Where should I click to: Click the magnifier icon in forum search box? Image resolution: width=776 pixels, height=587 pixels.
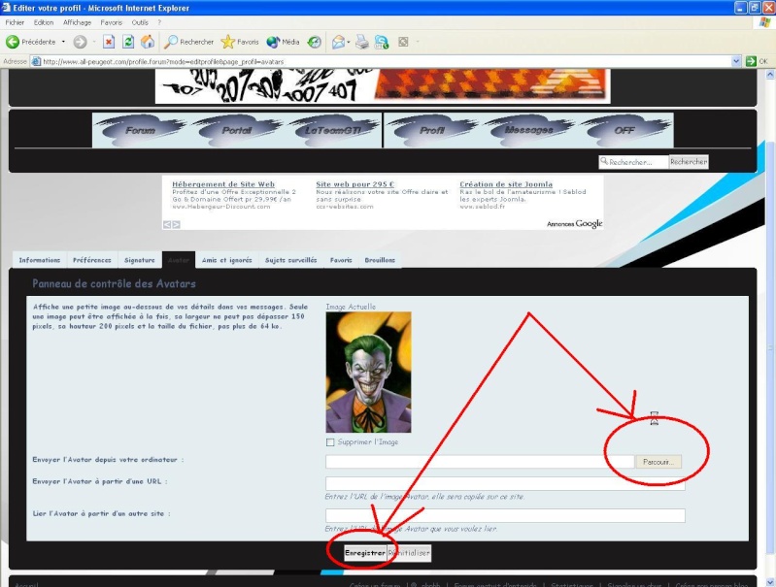click(604, 161)
